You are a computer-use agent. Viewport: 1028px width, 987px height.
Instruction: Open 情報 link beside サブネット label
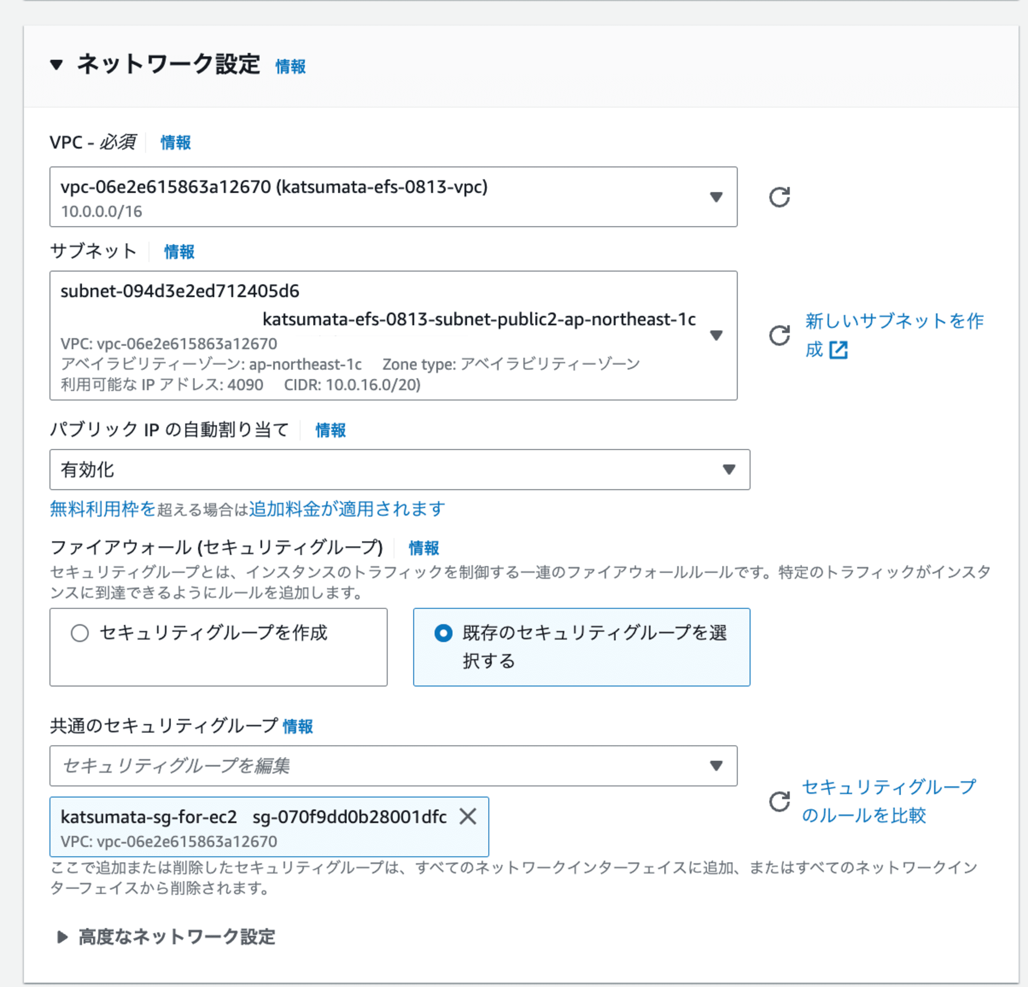click(179, 252)
